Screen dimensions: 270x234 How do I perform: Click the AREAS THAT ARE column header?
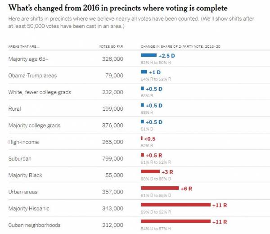tap(24, 46)
